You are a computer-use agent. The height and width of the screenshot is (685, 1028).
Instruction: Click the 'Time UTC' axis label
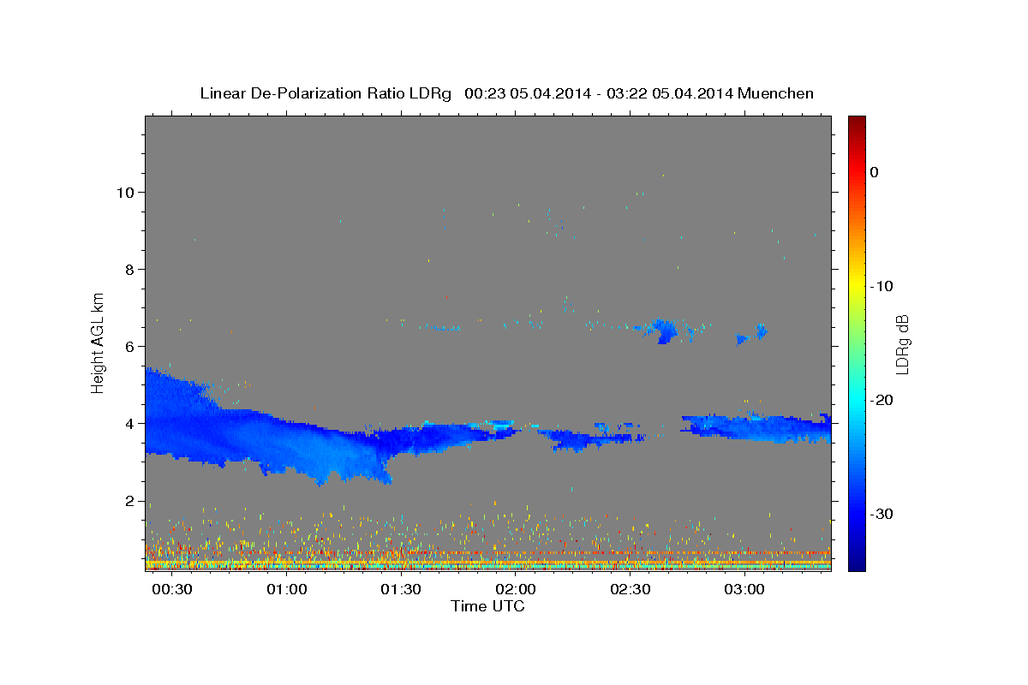click(x=487, y=606)
